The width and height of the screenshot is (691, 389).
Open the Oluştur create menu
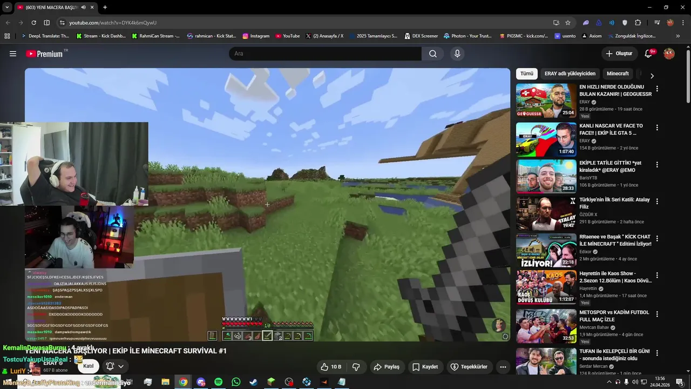pyautogui.click(x=619, y=53)
